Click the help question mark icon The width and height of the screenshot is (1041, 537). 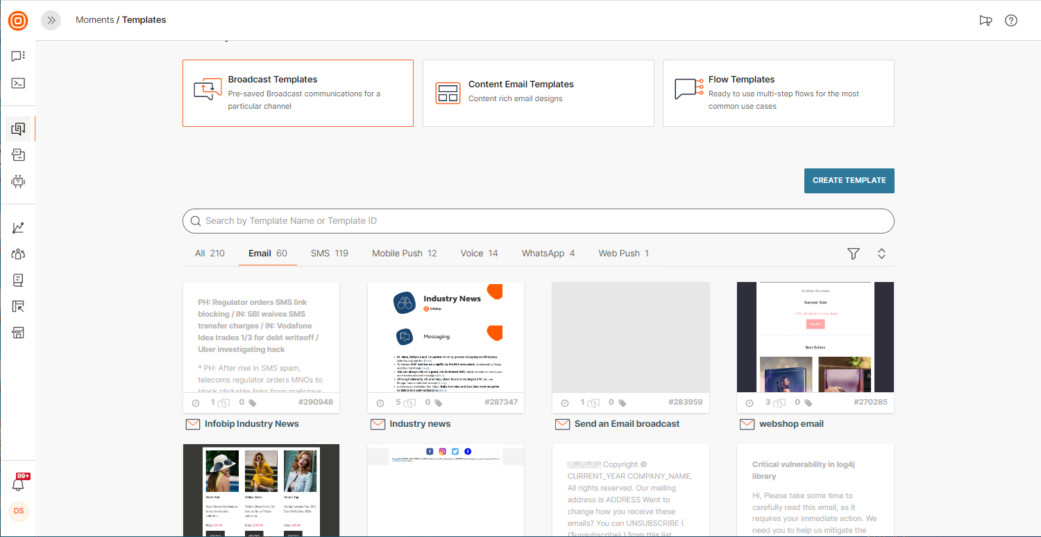(x=1011, y=20)
